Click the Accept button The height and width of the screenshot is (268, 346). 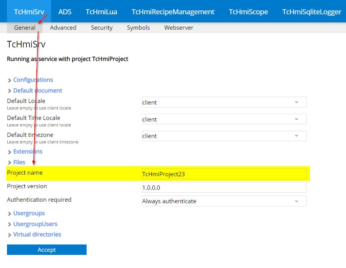pyautogui.click(x=47, y=250)
